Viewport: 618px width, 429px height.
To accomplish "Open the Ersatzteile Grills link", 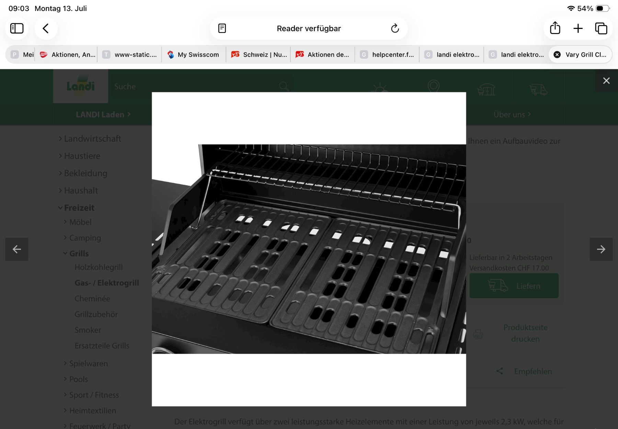I will click(x=102, y=346).
